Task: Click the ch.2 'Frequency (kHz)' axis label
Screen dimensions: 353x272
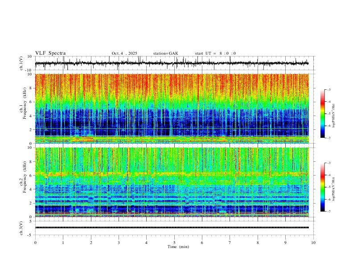Action: (25, 177)
